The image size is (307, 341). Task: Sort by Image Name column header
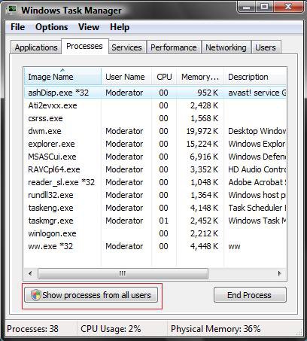(62, 77)
